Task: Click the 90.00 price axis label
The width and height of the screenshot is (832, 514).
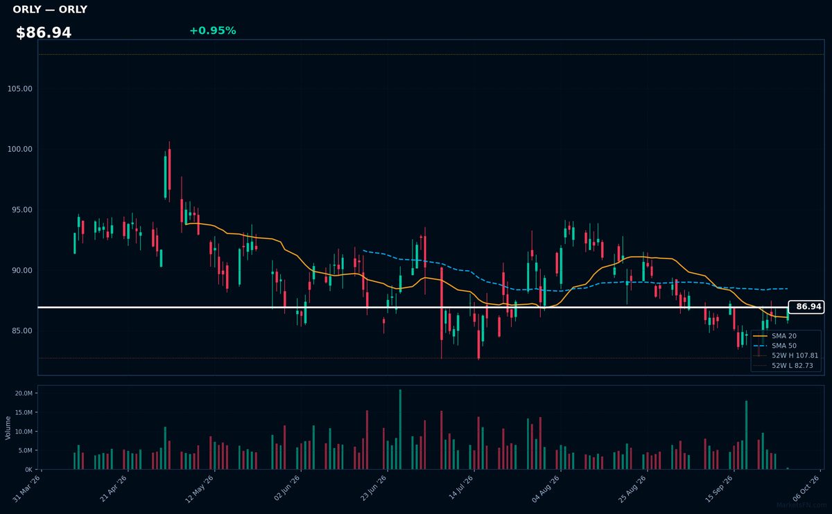Action: coord(22,270)
